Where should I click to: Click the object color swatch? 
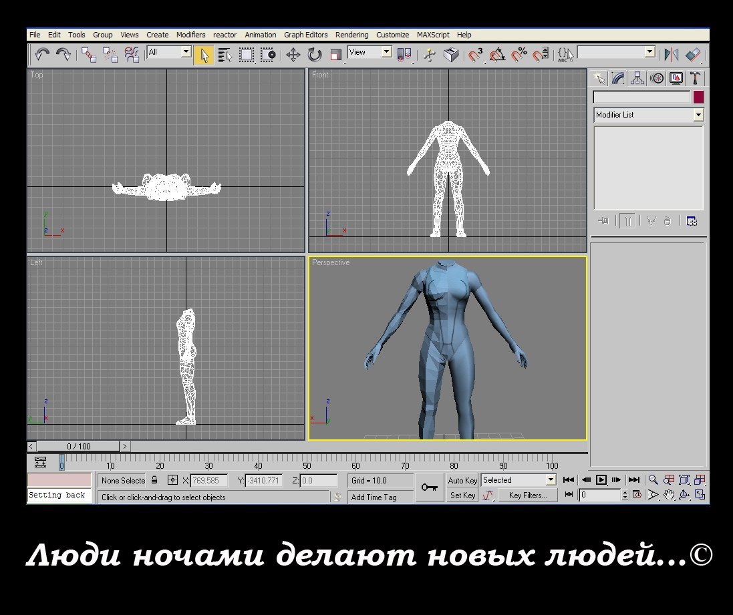[698, 97]
